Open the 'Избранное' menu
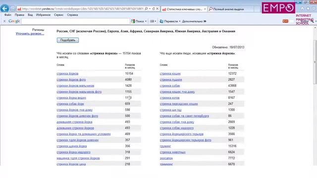The width and height of the screenshot is (317, 178). tap(43, 15)
